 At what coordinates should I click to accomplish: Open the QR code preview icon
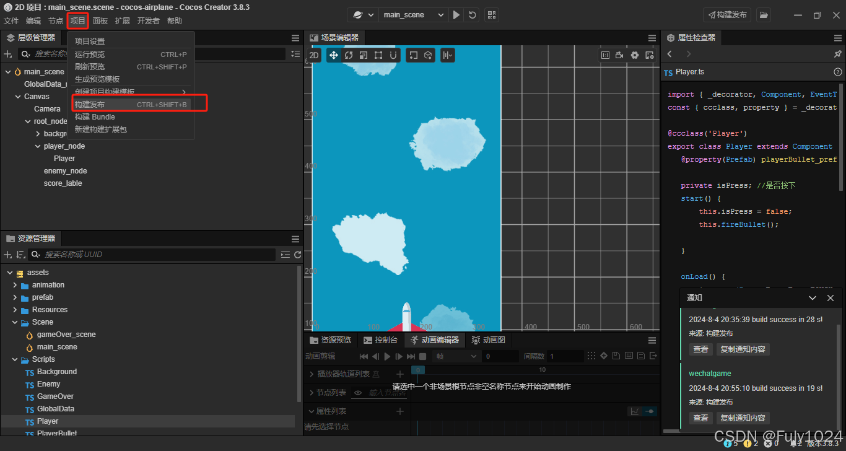click(x=491, y=15)
